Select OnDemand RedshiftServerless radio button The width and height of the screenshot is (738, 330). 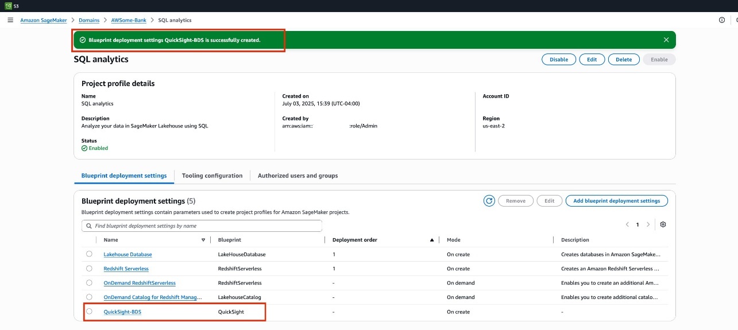(x=89, y=282)
